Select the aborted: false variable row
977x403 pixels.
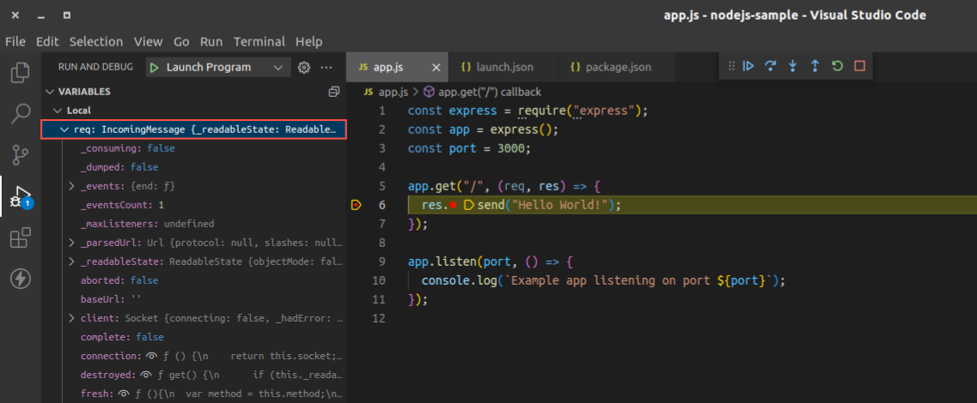(194, 280)
